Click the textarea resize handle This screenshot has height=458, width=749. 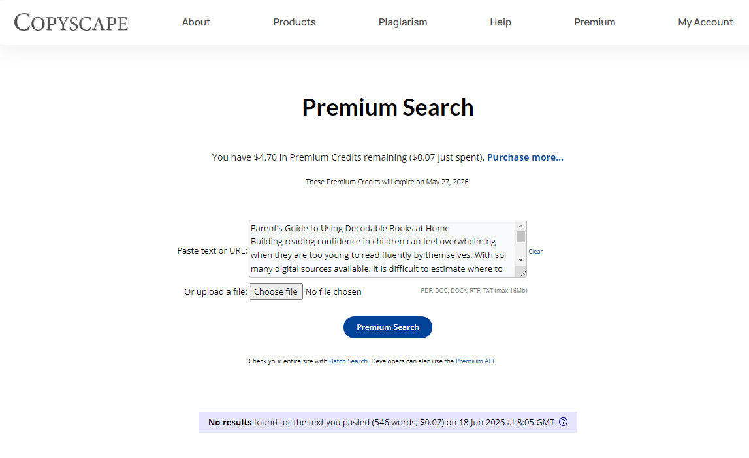coord(522,274)
